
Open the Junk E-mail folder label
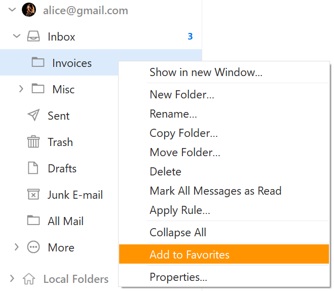click(75, 195)
